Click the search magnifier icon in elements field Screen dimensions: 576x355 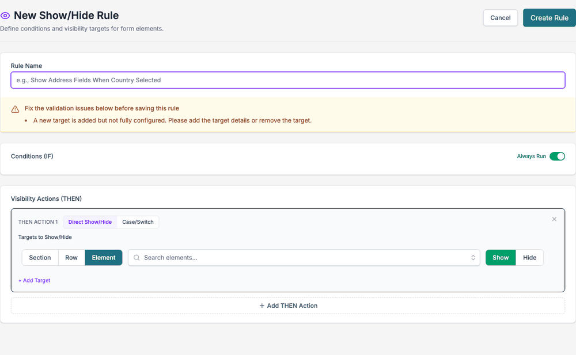pyautogui.click(x=137, y=258)
